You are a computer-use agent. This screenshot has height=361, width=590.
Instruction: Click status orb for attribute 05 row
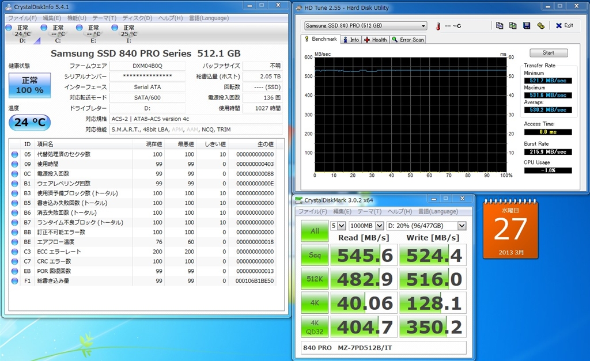[14, 154]
